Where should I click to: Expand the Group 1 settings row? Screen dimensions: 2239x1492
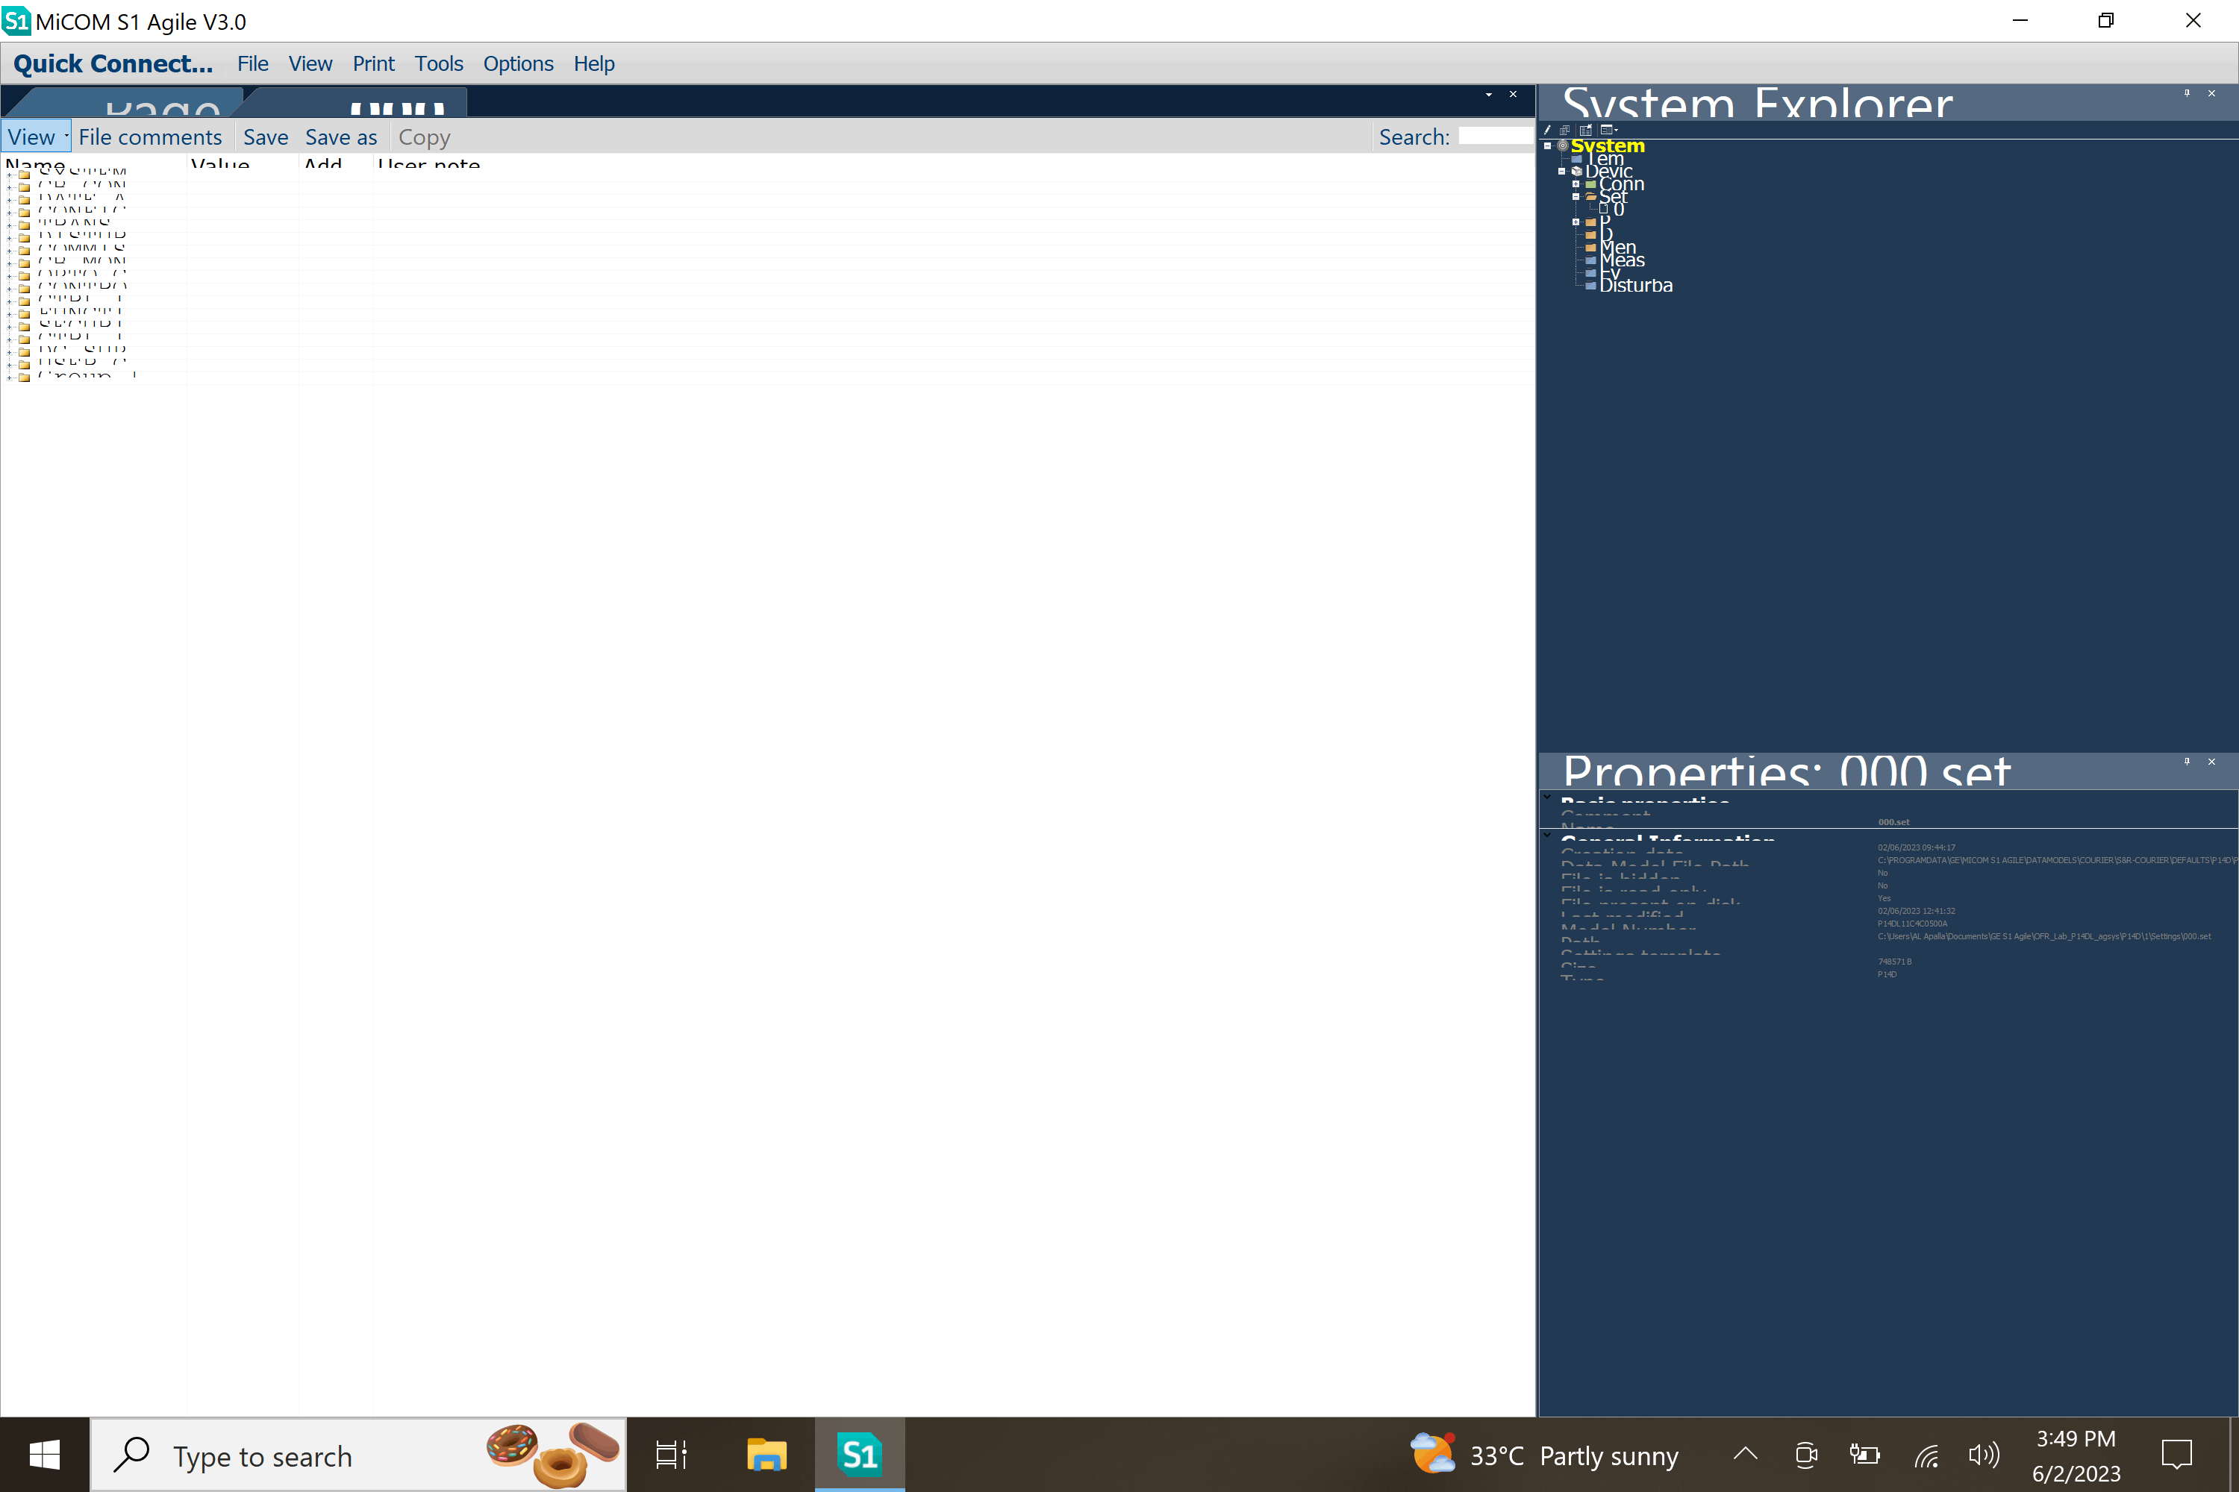tap(10, 377)
